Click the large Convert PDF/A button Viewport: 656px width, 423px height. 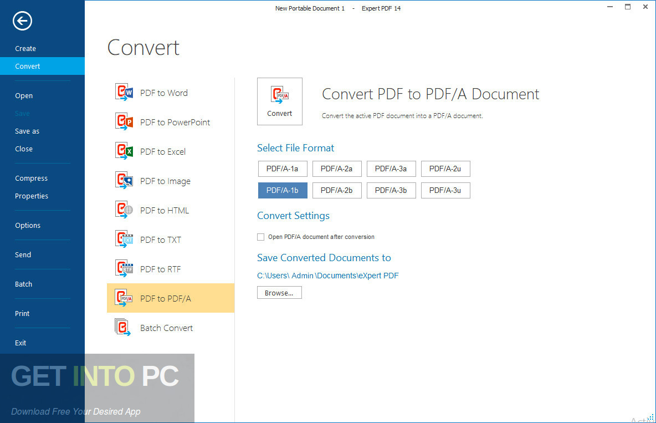[279, 101]
